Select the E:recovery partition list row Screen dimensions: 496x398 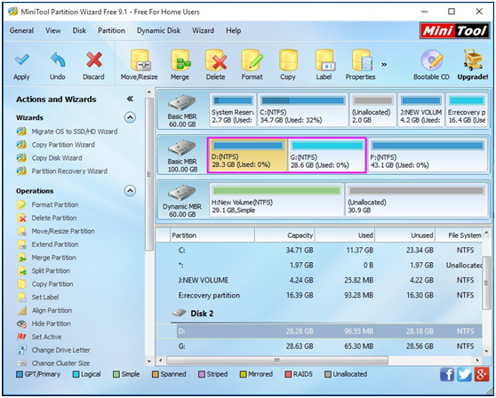click(x=319, y=296)
